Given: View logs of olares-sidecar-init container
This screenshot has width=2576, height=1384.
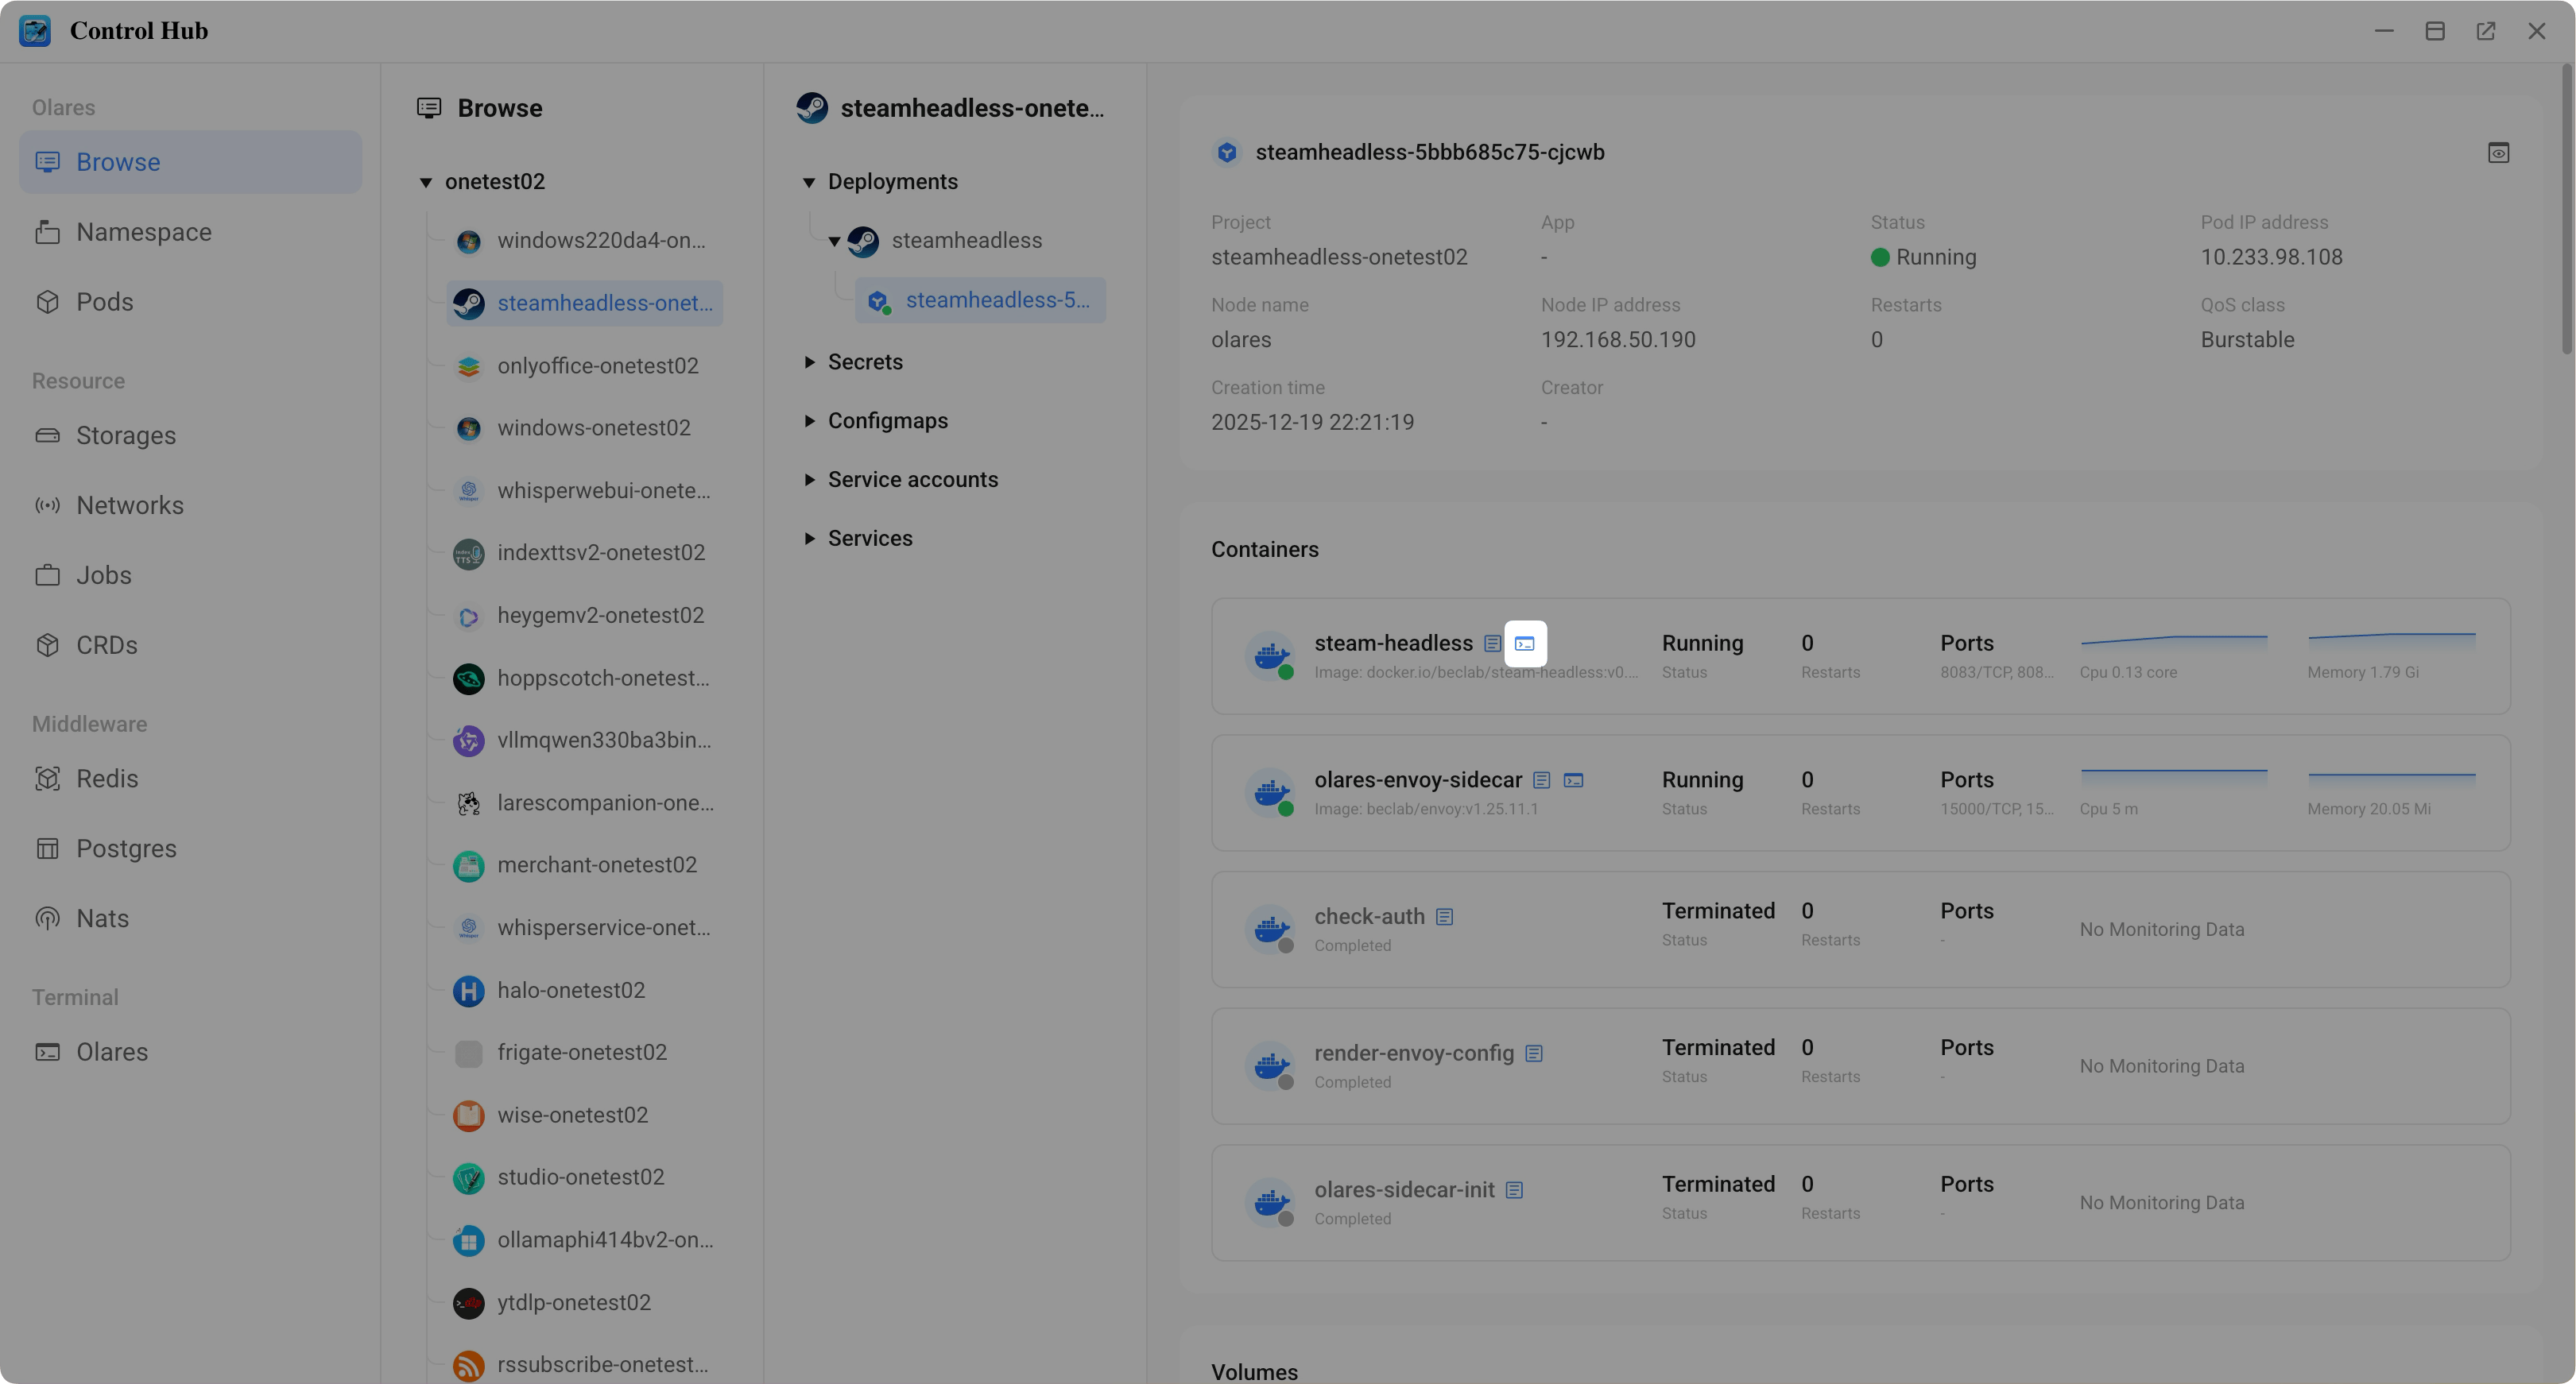Looking at the screenshot, I should click(x=1514, y=1190).
